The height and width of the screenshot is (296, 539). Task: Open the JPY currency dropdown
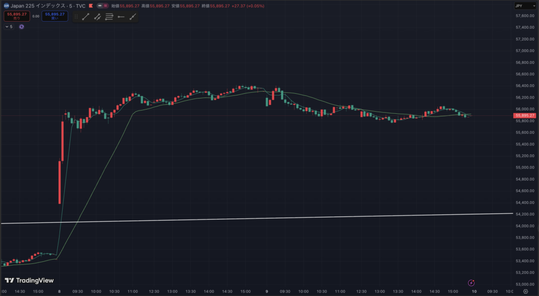[x=525, y=6]
